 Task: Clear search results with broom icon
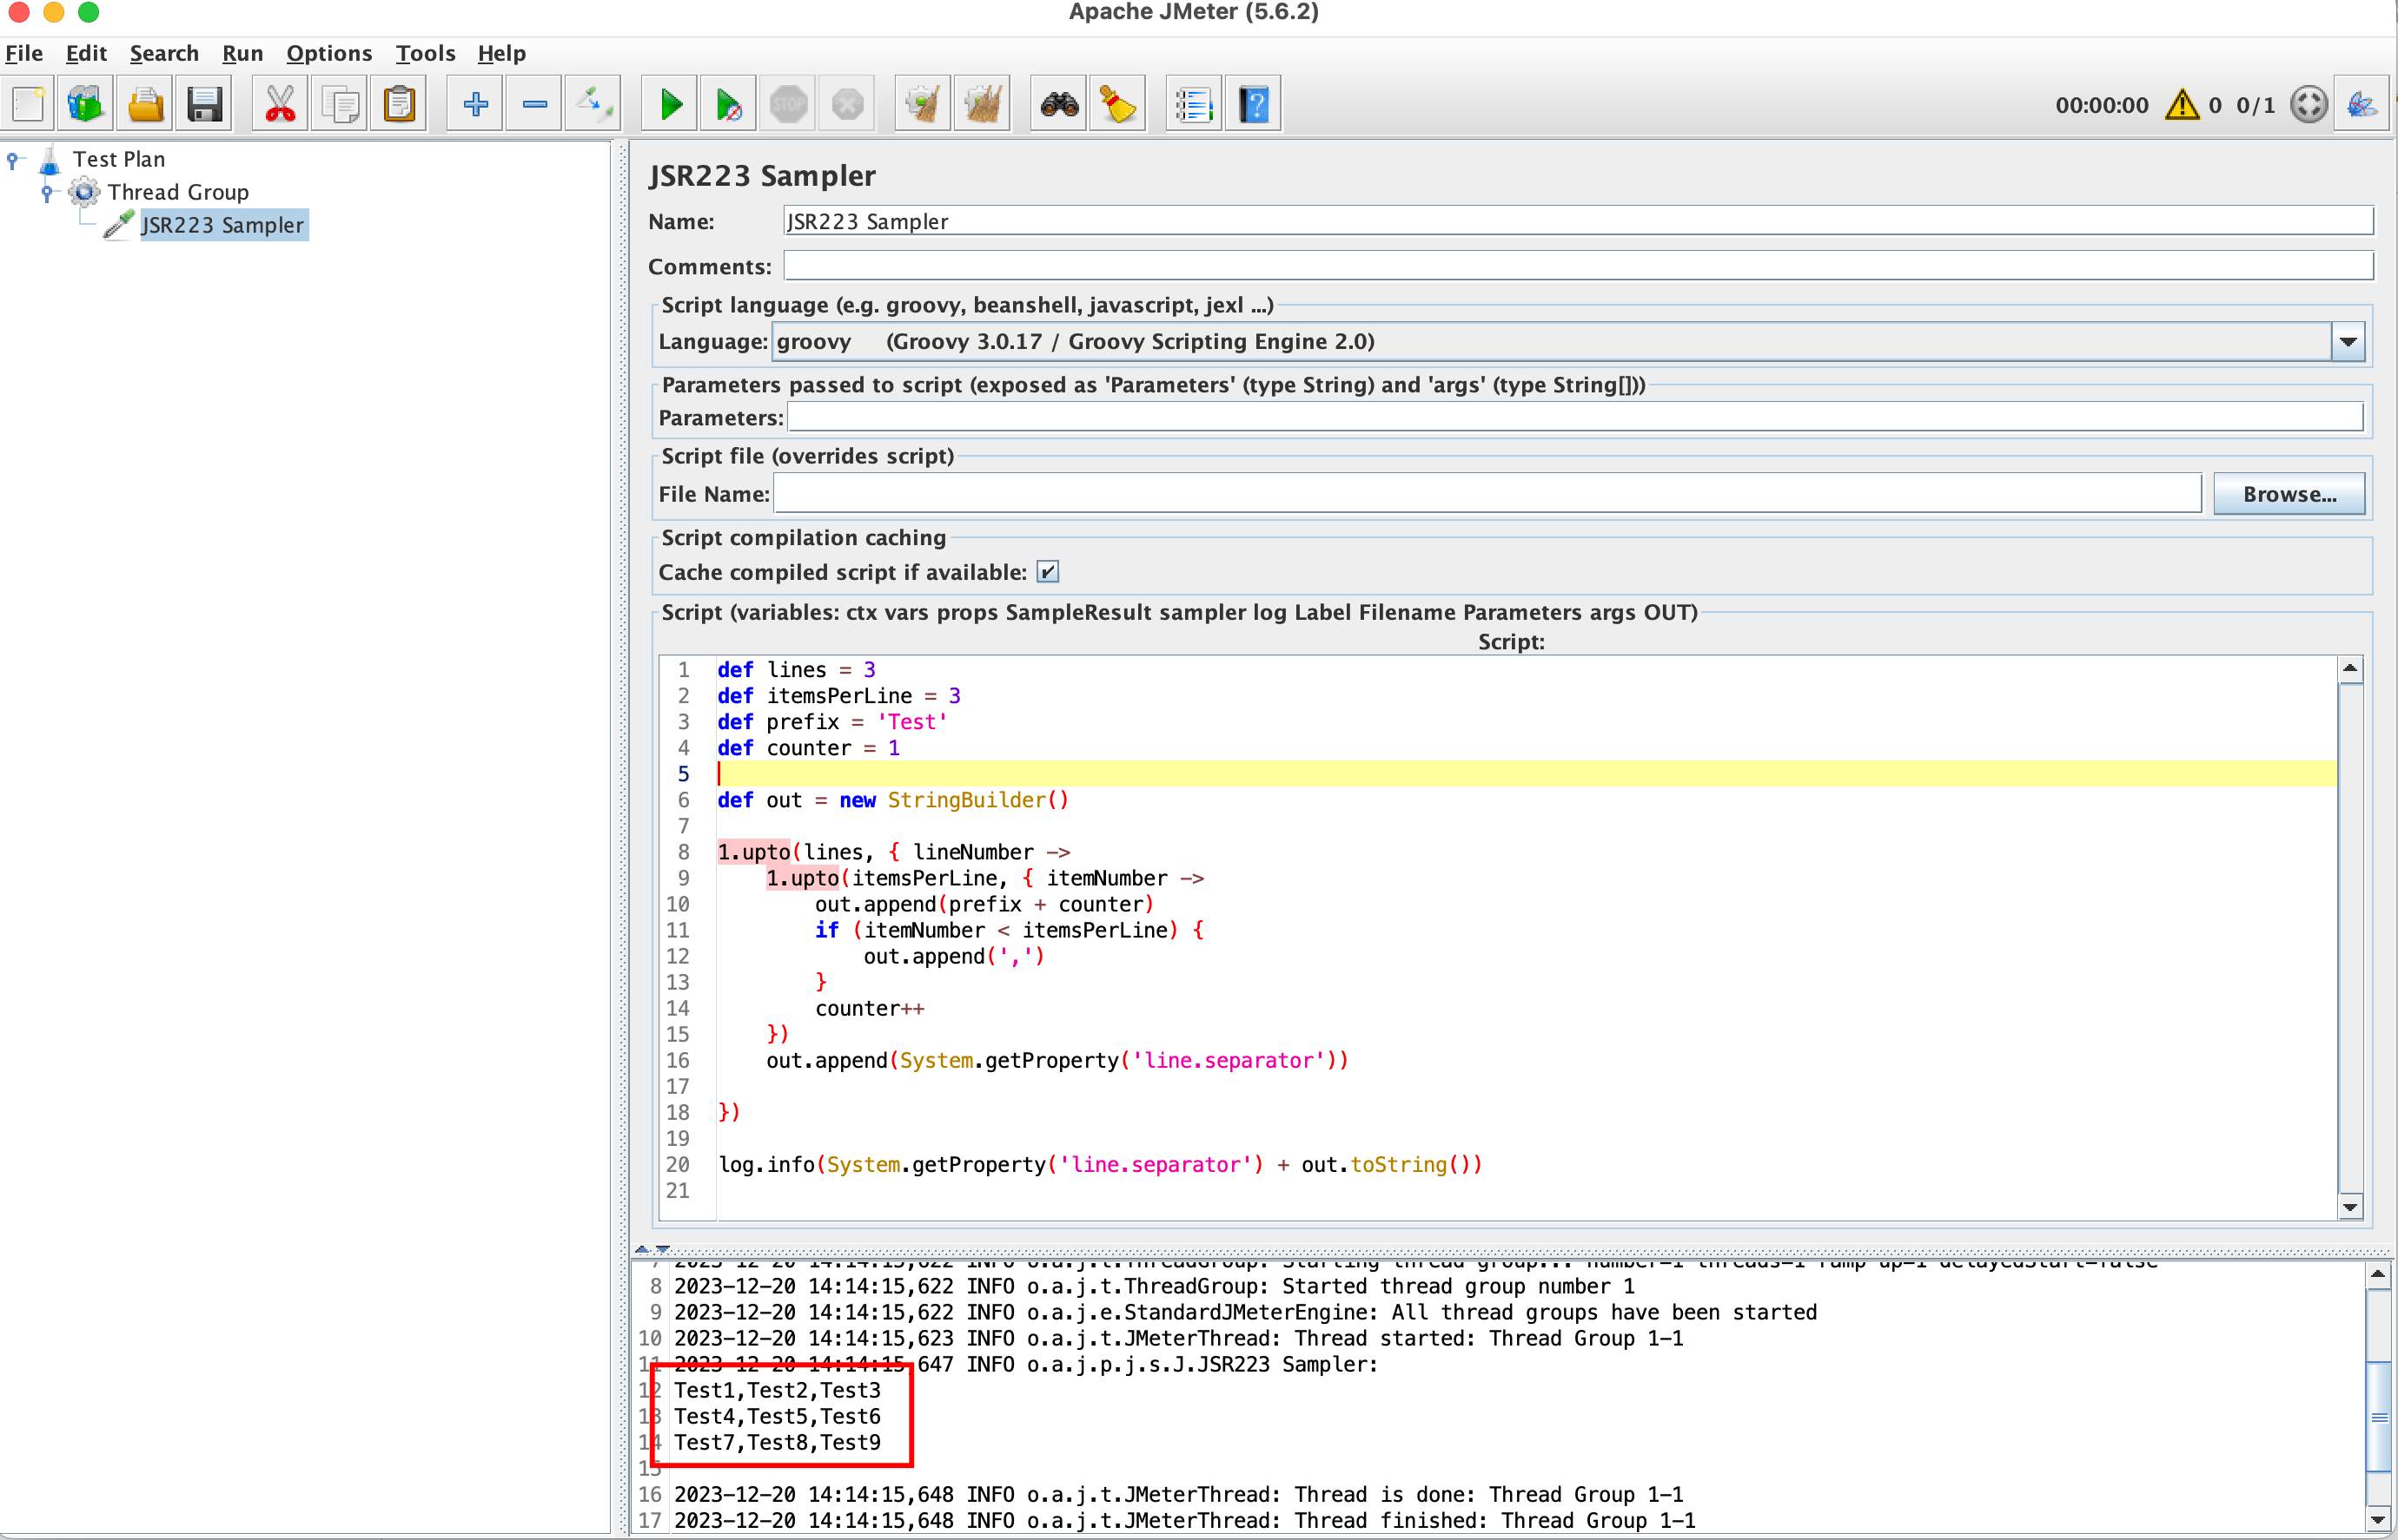[x=1117, y=103]
